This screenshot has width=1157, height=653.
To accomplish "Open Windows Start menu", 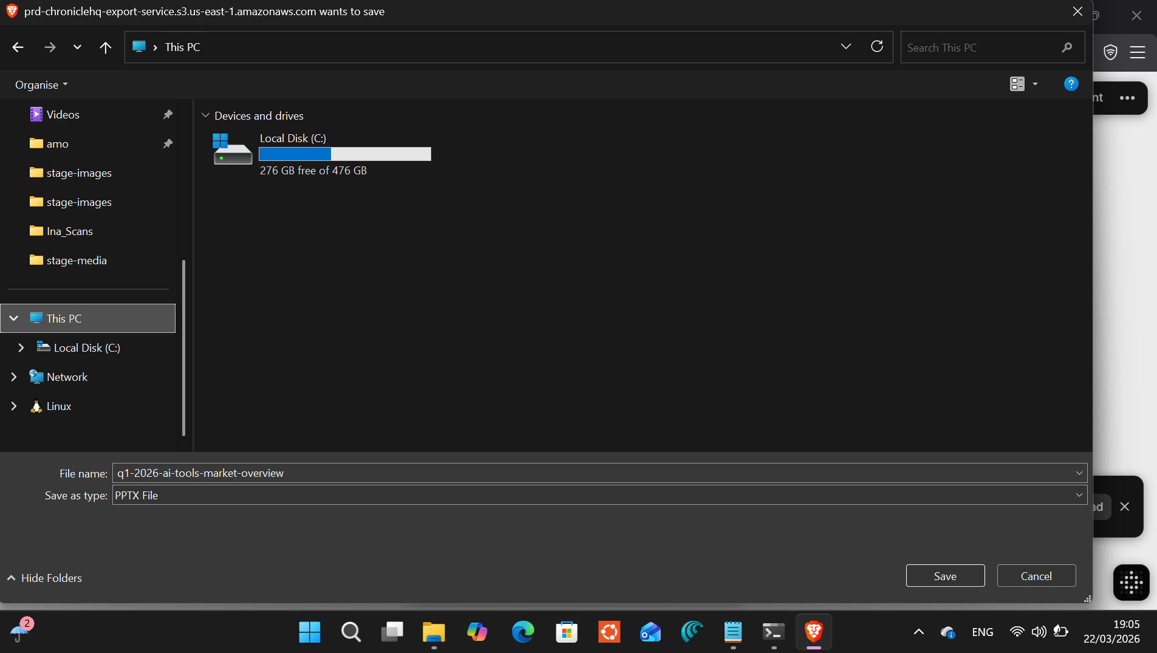I will click(x=310, y=632).
